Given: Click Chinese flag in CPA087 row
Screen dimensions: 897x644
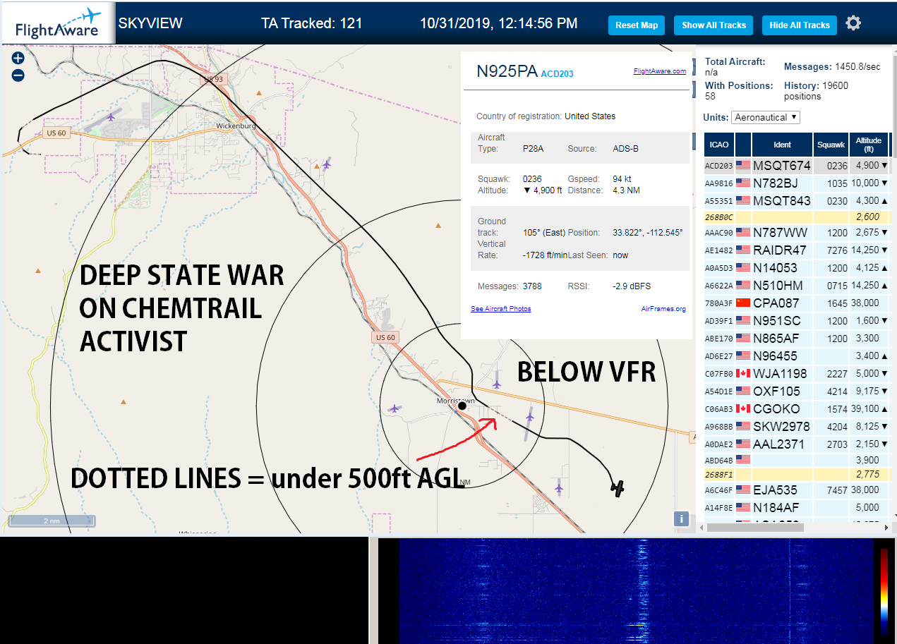Looking at the screenshot, I should [x=743, y=303].
